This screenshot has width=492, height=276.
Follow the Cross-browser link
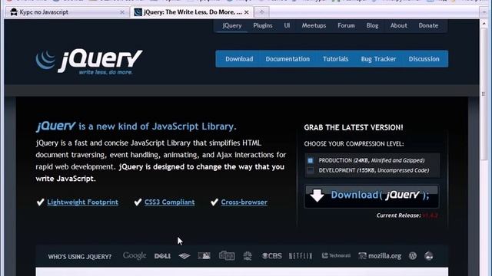tap(244, 202)
